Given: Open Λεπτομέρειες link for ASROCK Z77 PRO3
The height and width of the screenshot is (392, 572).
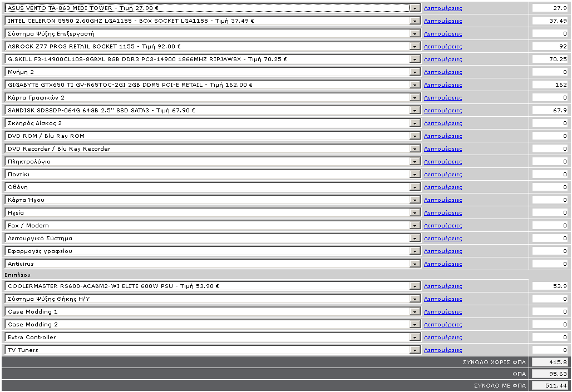Looking at the screenshot, I should (443, 46).
